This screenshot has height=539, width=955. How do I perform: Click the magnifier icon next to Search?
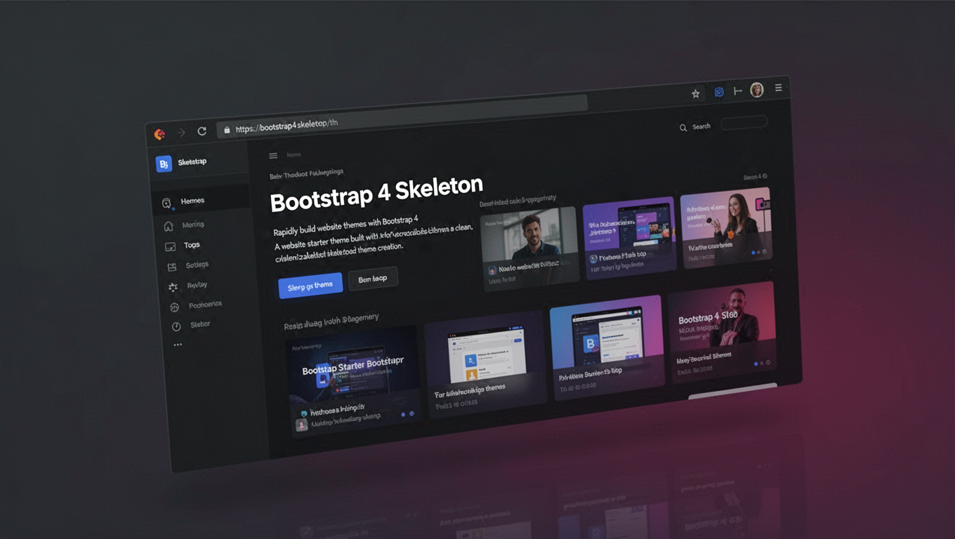[x=683, y=128]
